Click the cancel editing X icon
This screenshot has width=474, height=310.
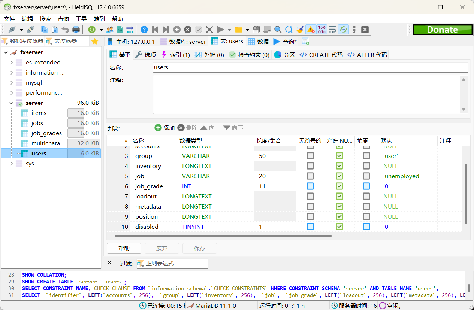point(209,30)
